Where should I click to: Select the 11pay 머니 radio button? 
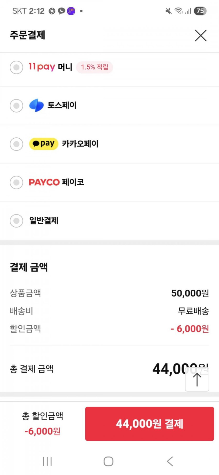tap(17, 67)
